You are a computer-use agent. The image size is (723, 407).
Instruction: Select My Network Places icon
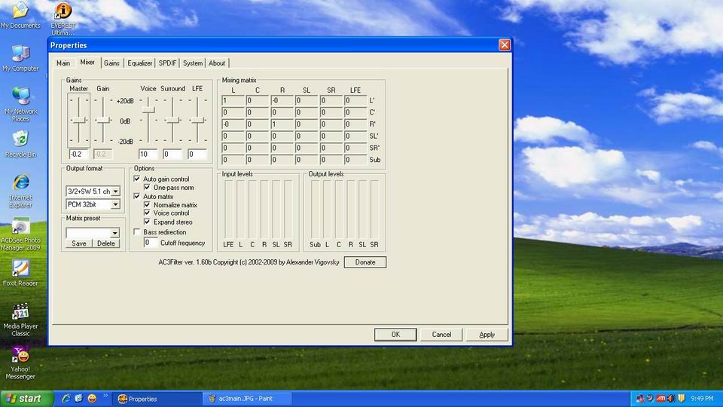coord(21,104)
